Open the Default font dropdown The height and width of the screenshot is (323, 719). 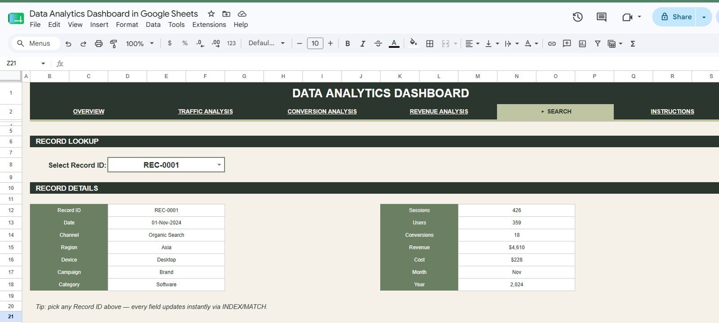coord(266,43)
